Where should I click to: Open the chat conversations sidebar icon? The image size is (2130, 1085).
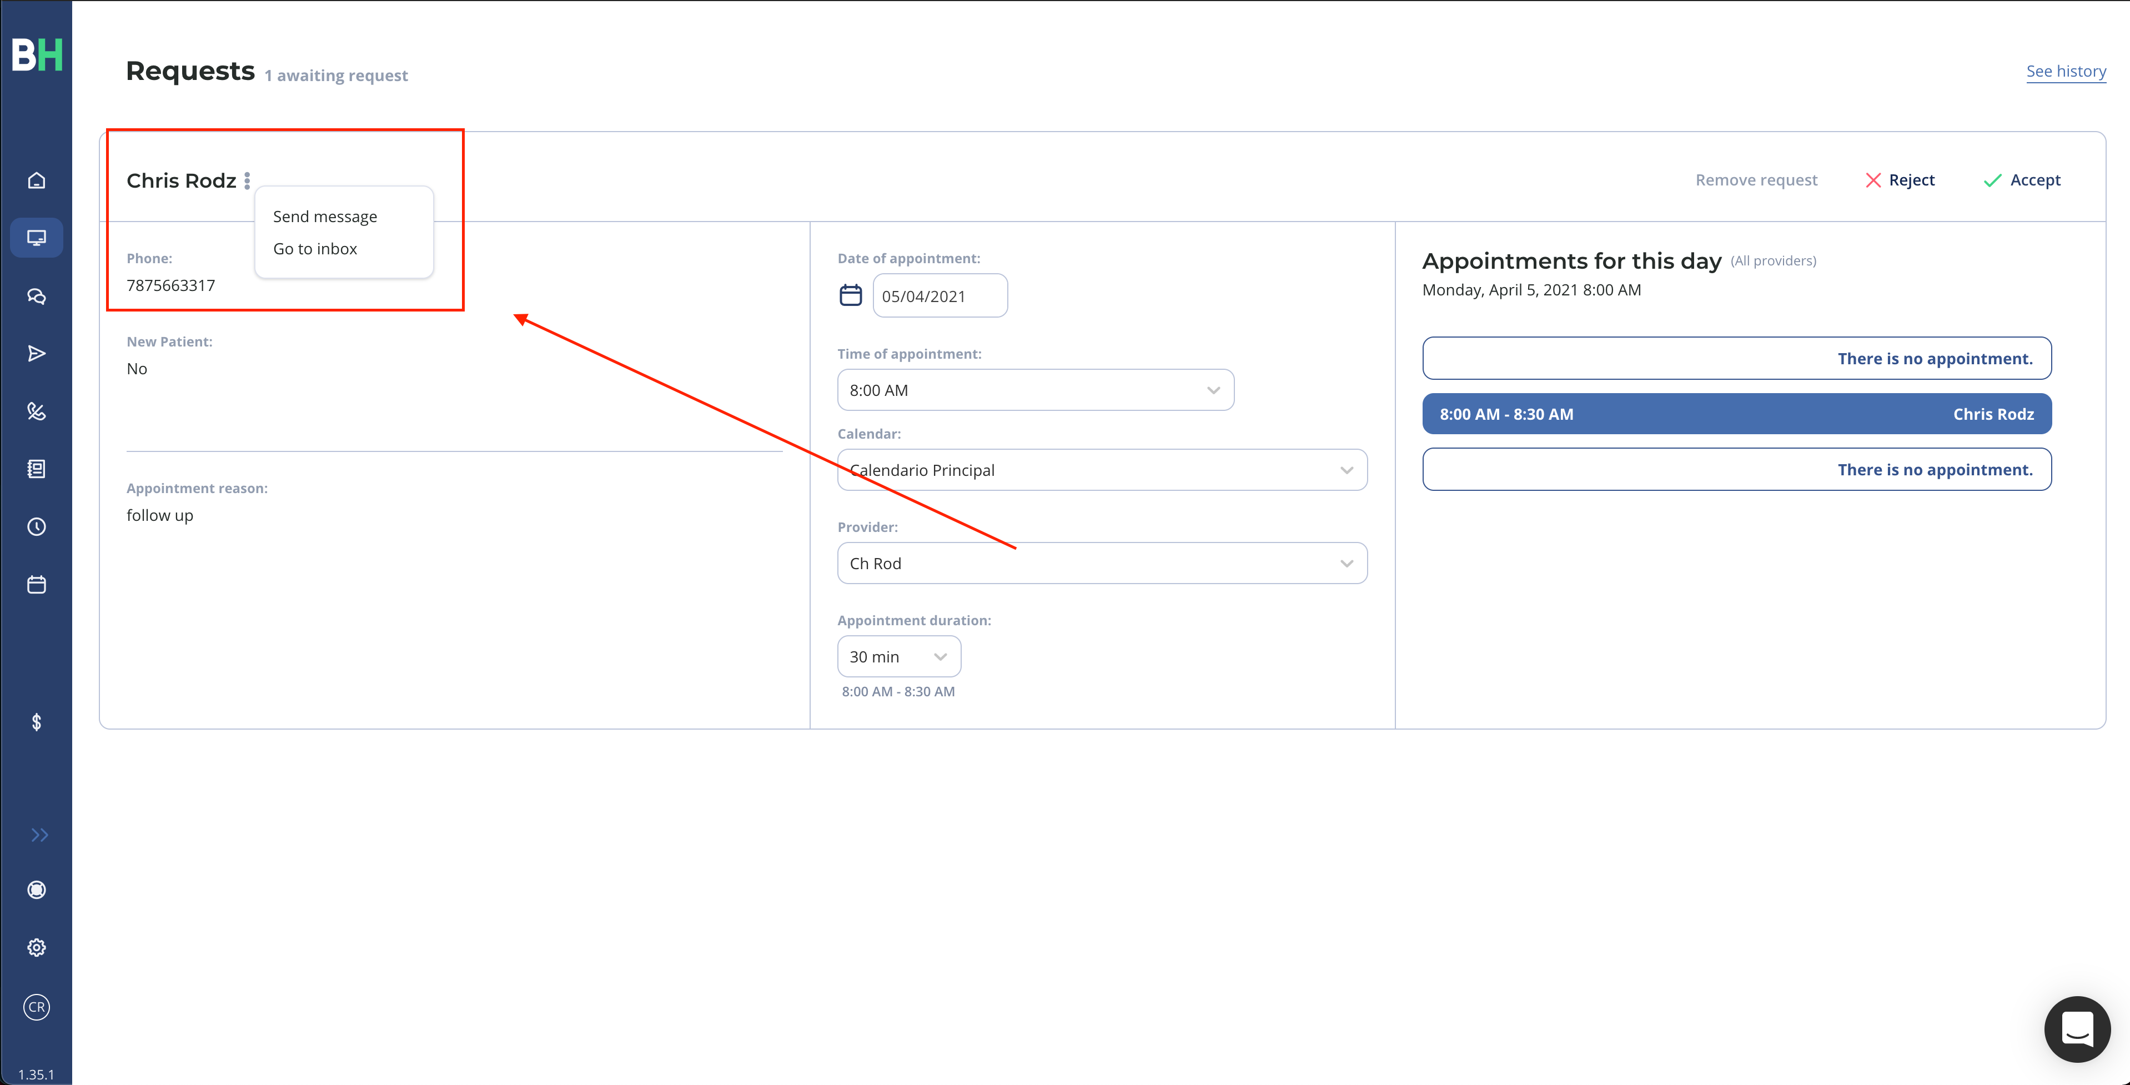tap(37, 296)
